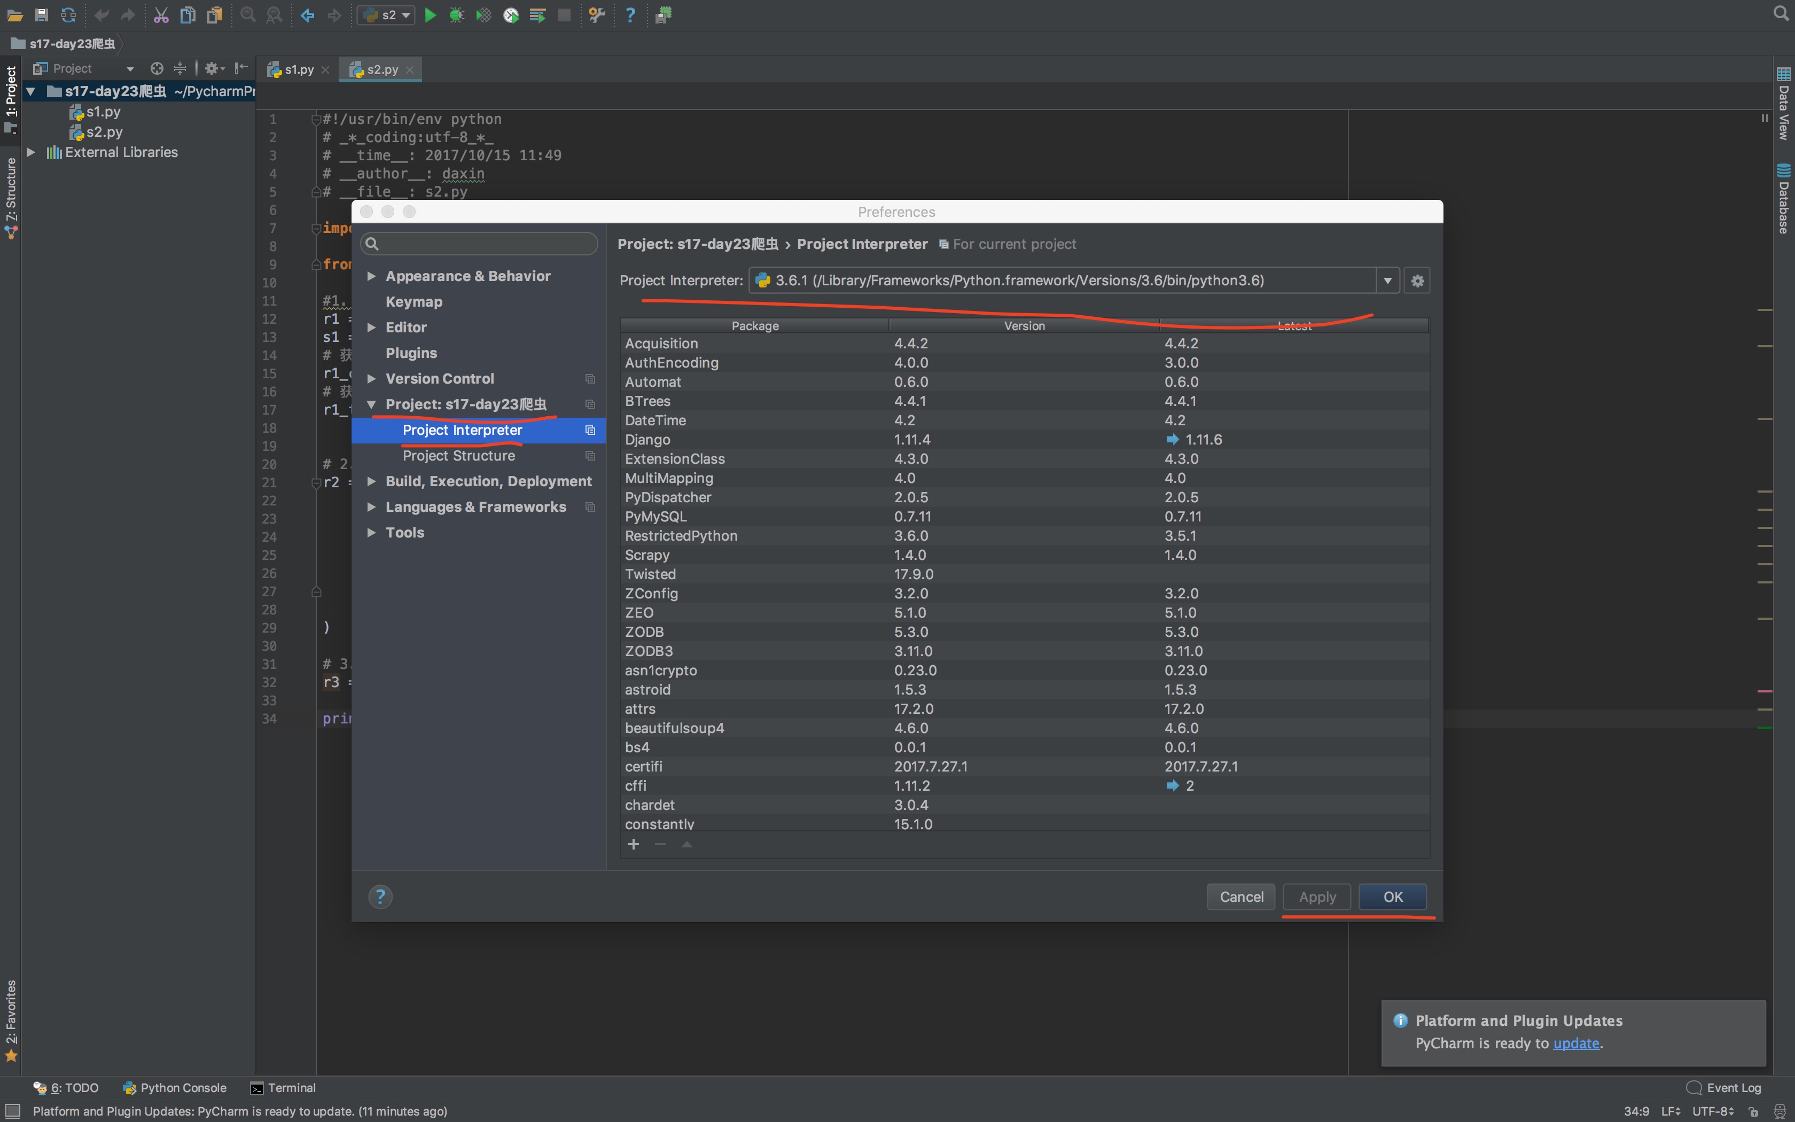Image resolution: width=1795 pixels, height=1122 pixels.
Task: Click the Copy toolbar icon
Action: (x=188, y=15)
